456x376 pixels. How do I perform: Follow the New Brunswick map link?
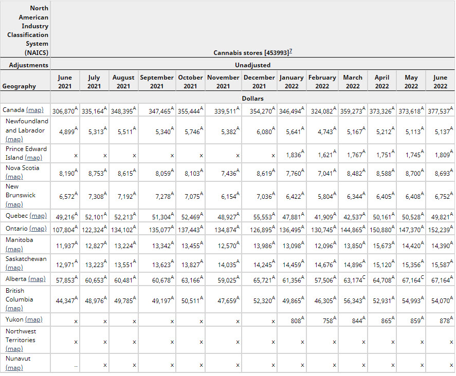(x=14, y=204)
